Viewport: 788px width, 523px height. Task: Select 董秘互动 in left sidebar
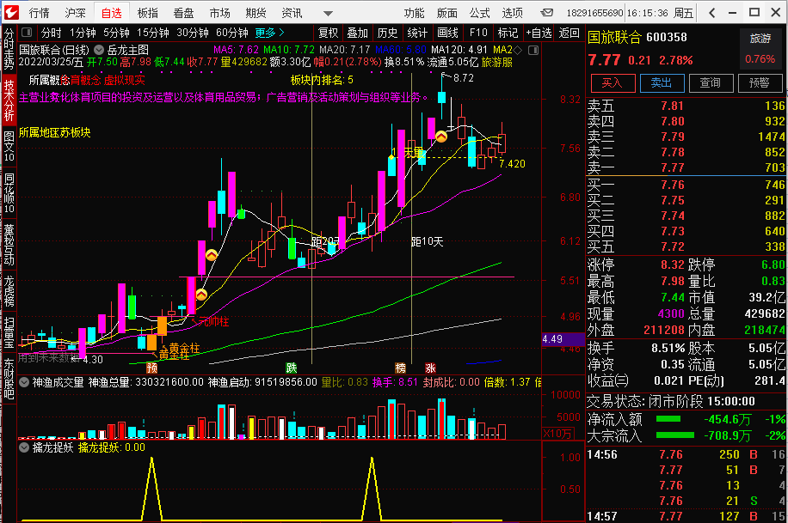pos(9,245)
